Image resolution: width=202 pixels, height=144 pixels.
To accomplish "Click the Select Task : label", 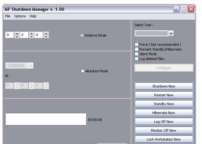I will 144,25.
